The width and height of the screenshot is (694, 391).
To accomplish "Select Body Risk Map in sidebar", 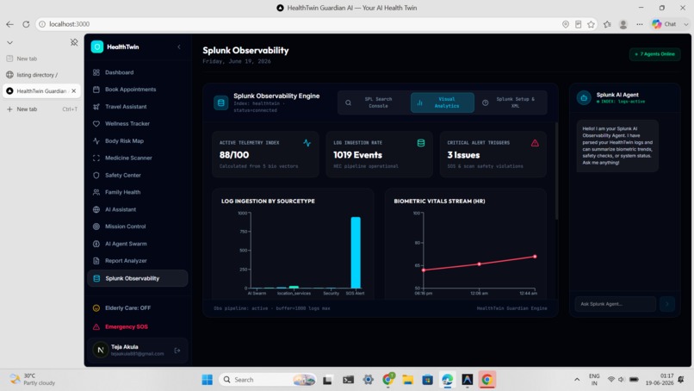I will coord(137,141).
